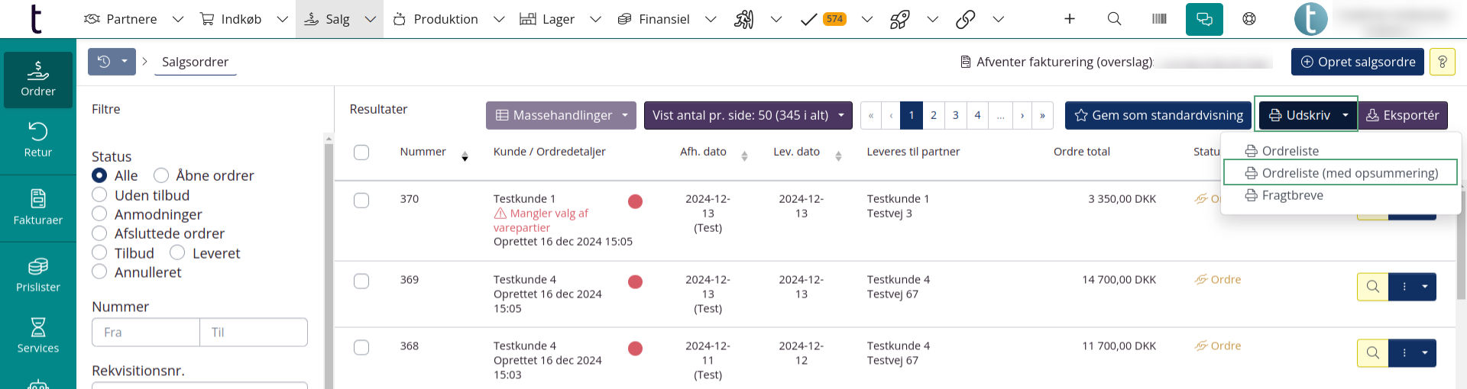View order 368 with magnifier button
1467x389 pixels.
[1372, 353]
